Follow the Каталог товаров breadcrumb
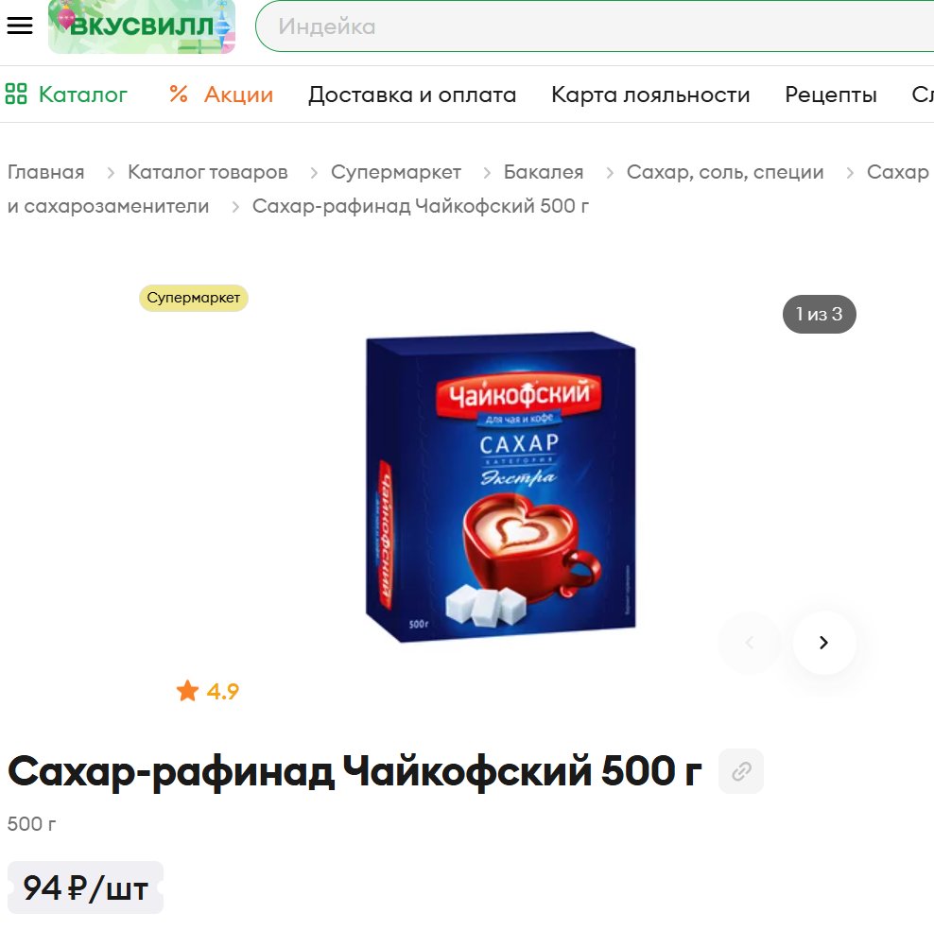The width and height of the screenshot is (934, 930). pyautogui.click(x=208, y=172)
